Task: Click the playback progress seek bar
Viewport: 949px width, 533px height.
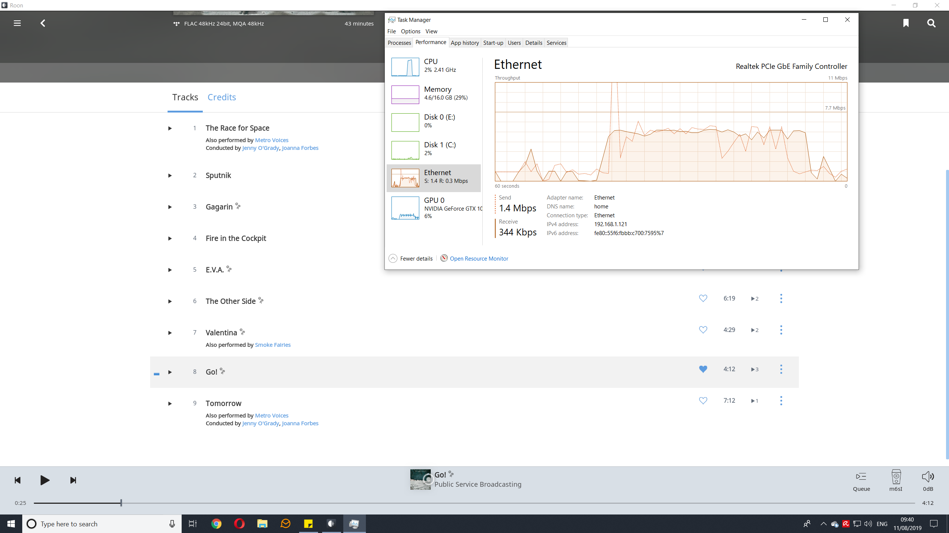Action: [474, 503]
